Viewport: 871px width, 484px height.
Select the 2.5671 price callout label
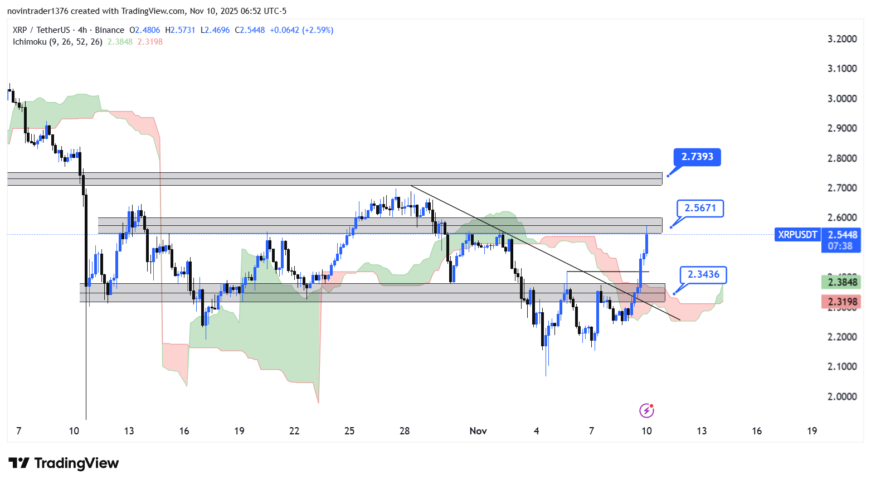[700, 208]
